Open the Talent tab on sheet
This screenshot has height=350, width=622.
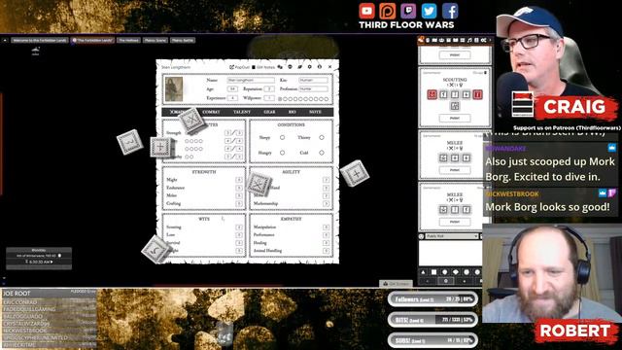point(242,113)
